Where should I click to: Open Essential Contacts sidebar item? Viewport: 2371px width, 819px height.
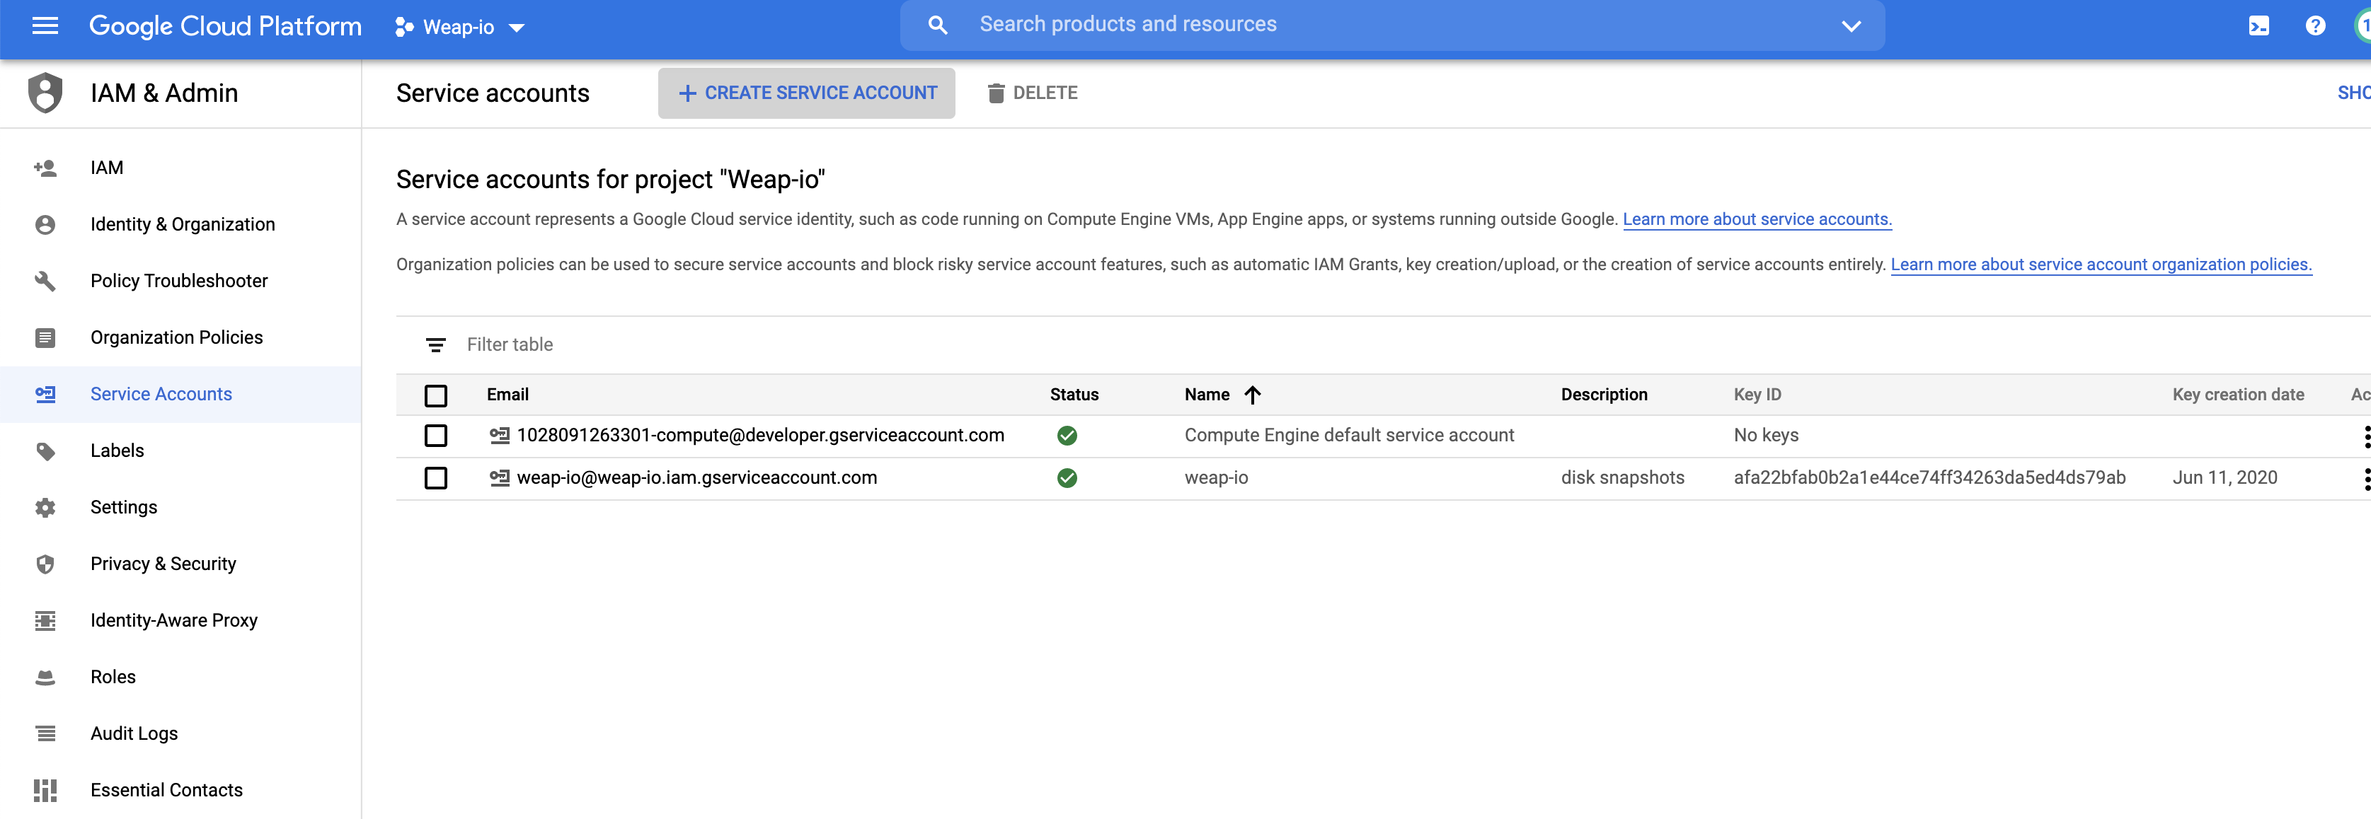[180, 791]
